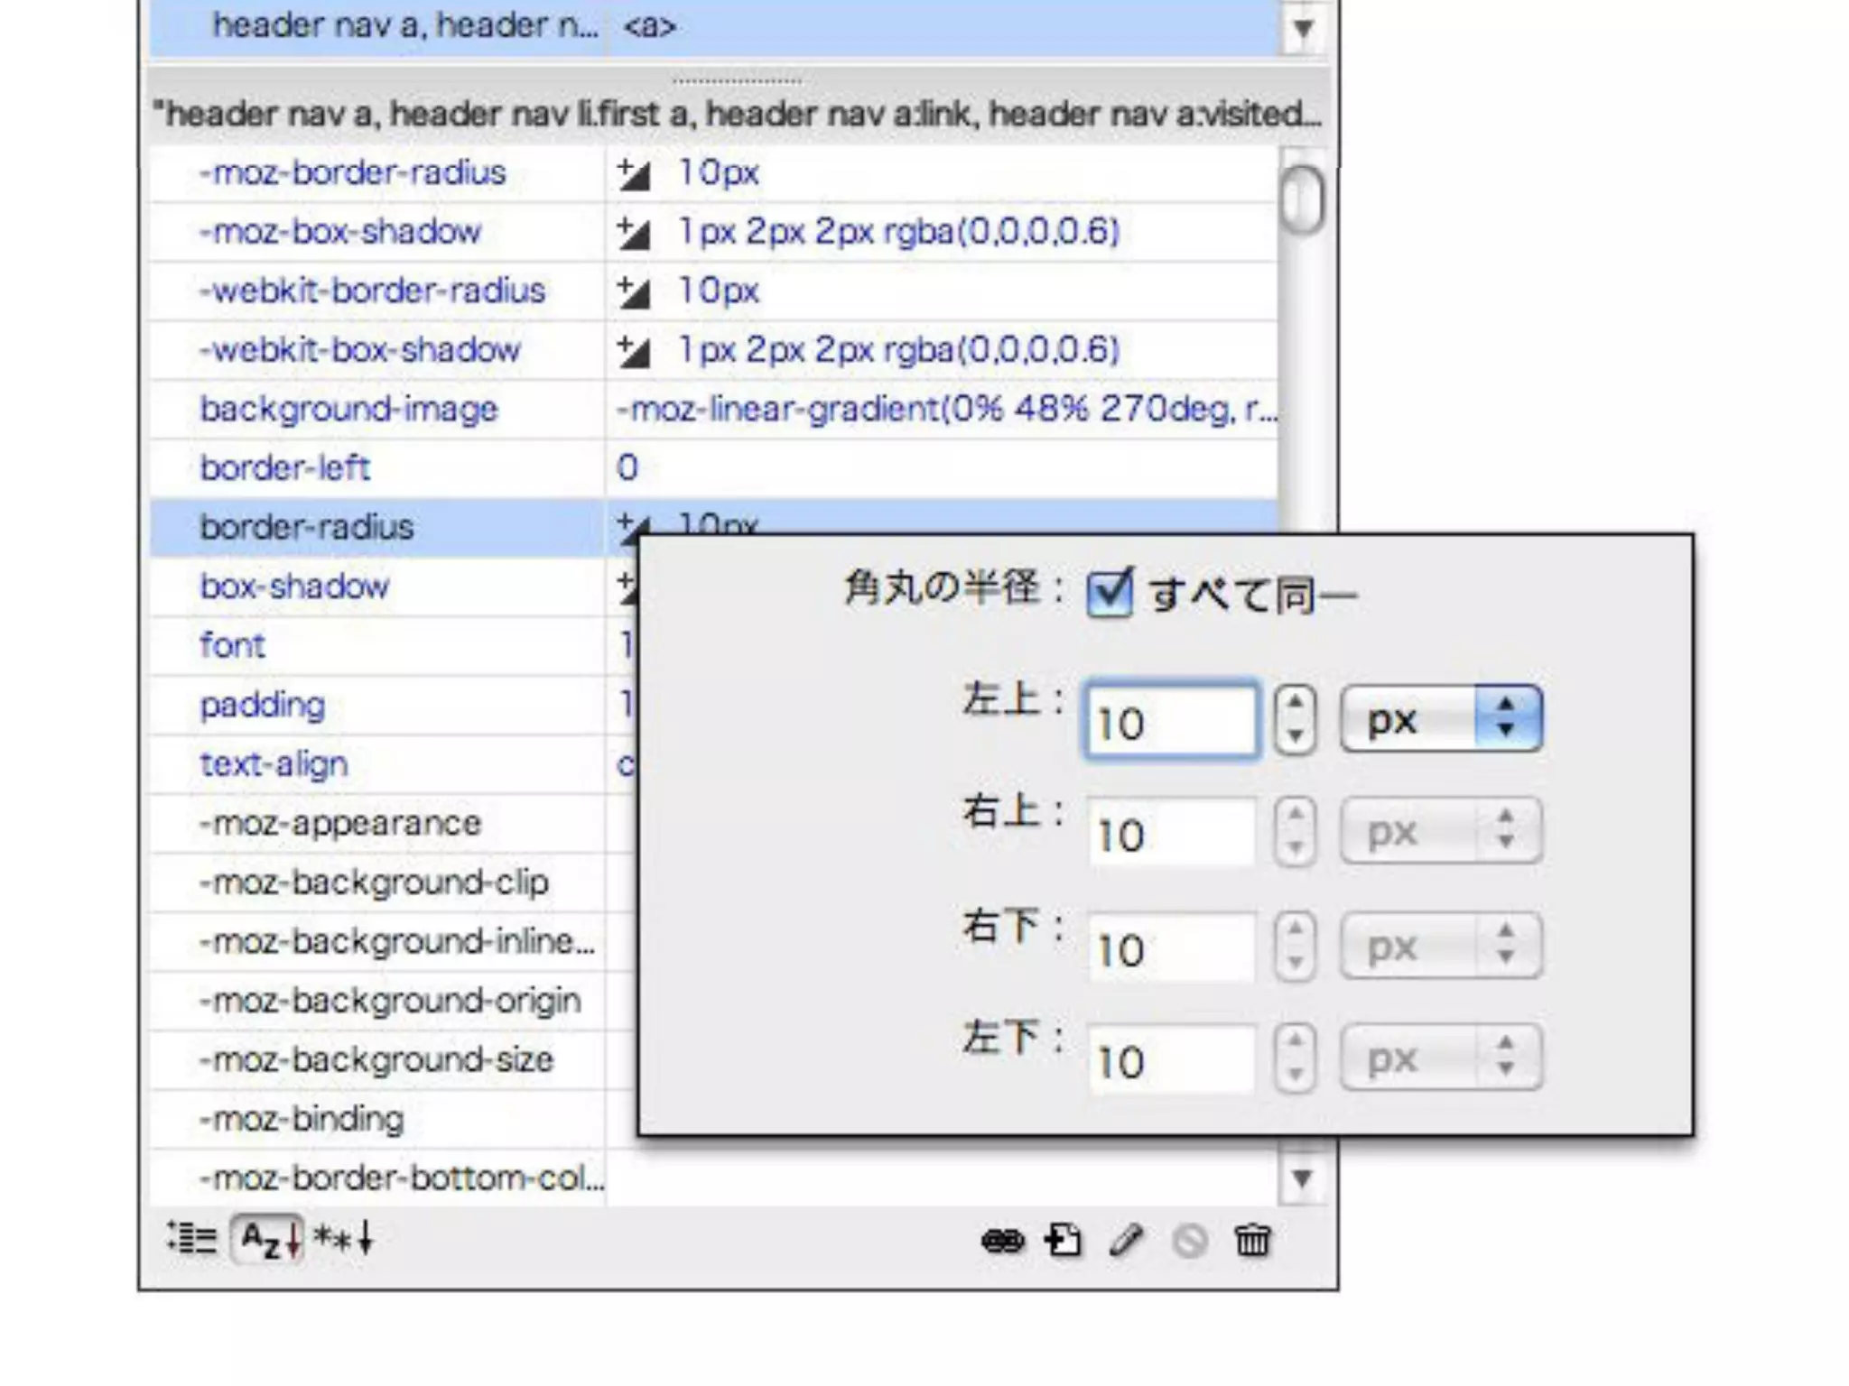The height and width of the screenshot is (1386, 1849).
Task: Click the edit rule pencil icon
Action: point(1126,1241)
